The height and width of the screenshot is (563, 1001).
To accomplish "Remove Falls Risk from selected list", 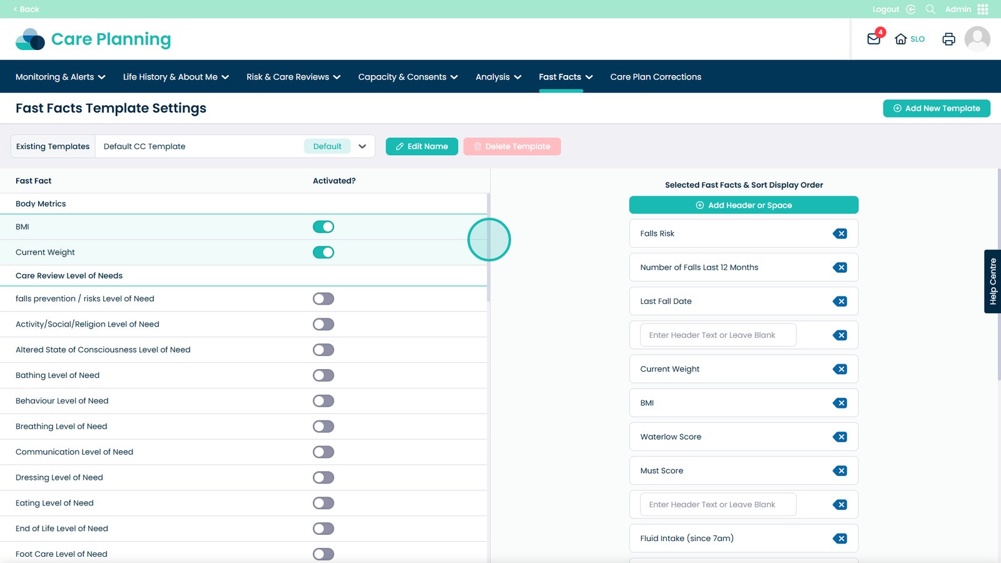I will pos(840,234).
